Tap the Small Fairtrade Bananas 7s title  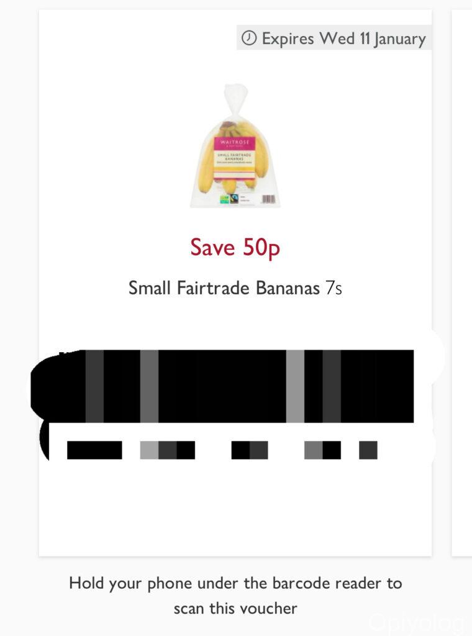click(x=235, y=288)
